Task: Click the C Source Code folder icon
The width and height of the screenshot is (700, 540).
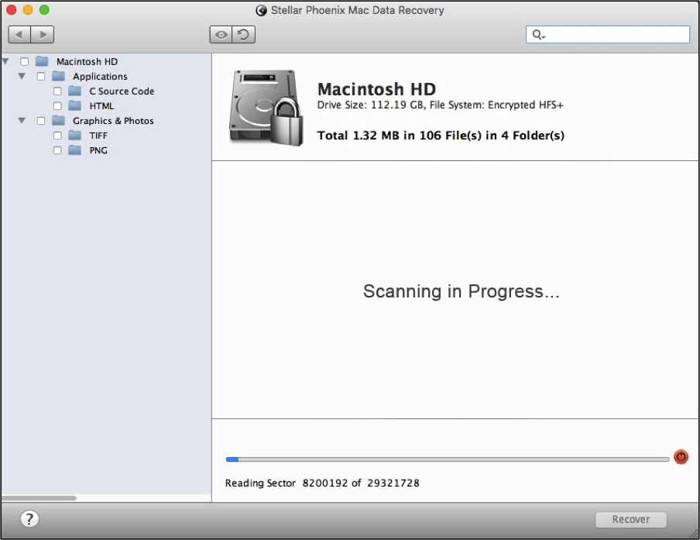Action: click(x=75, y=91)
